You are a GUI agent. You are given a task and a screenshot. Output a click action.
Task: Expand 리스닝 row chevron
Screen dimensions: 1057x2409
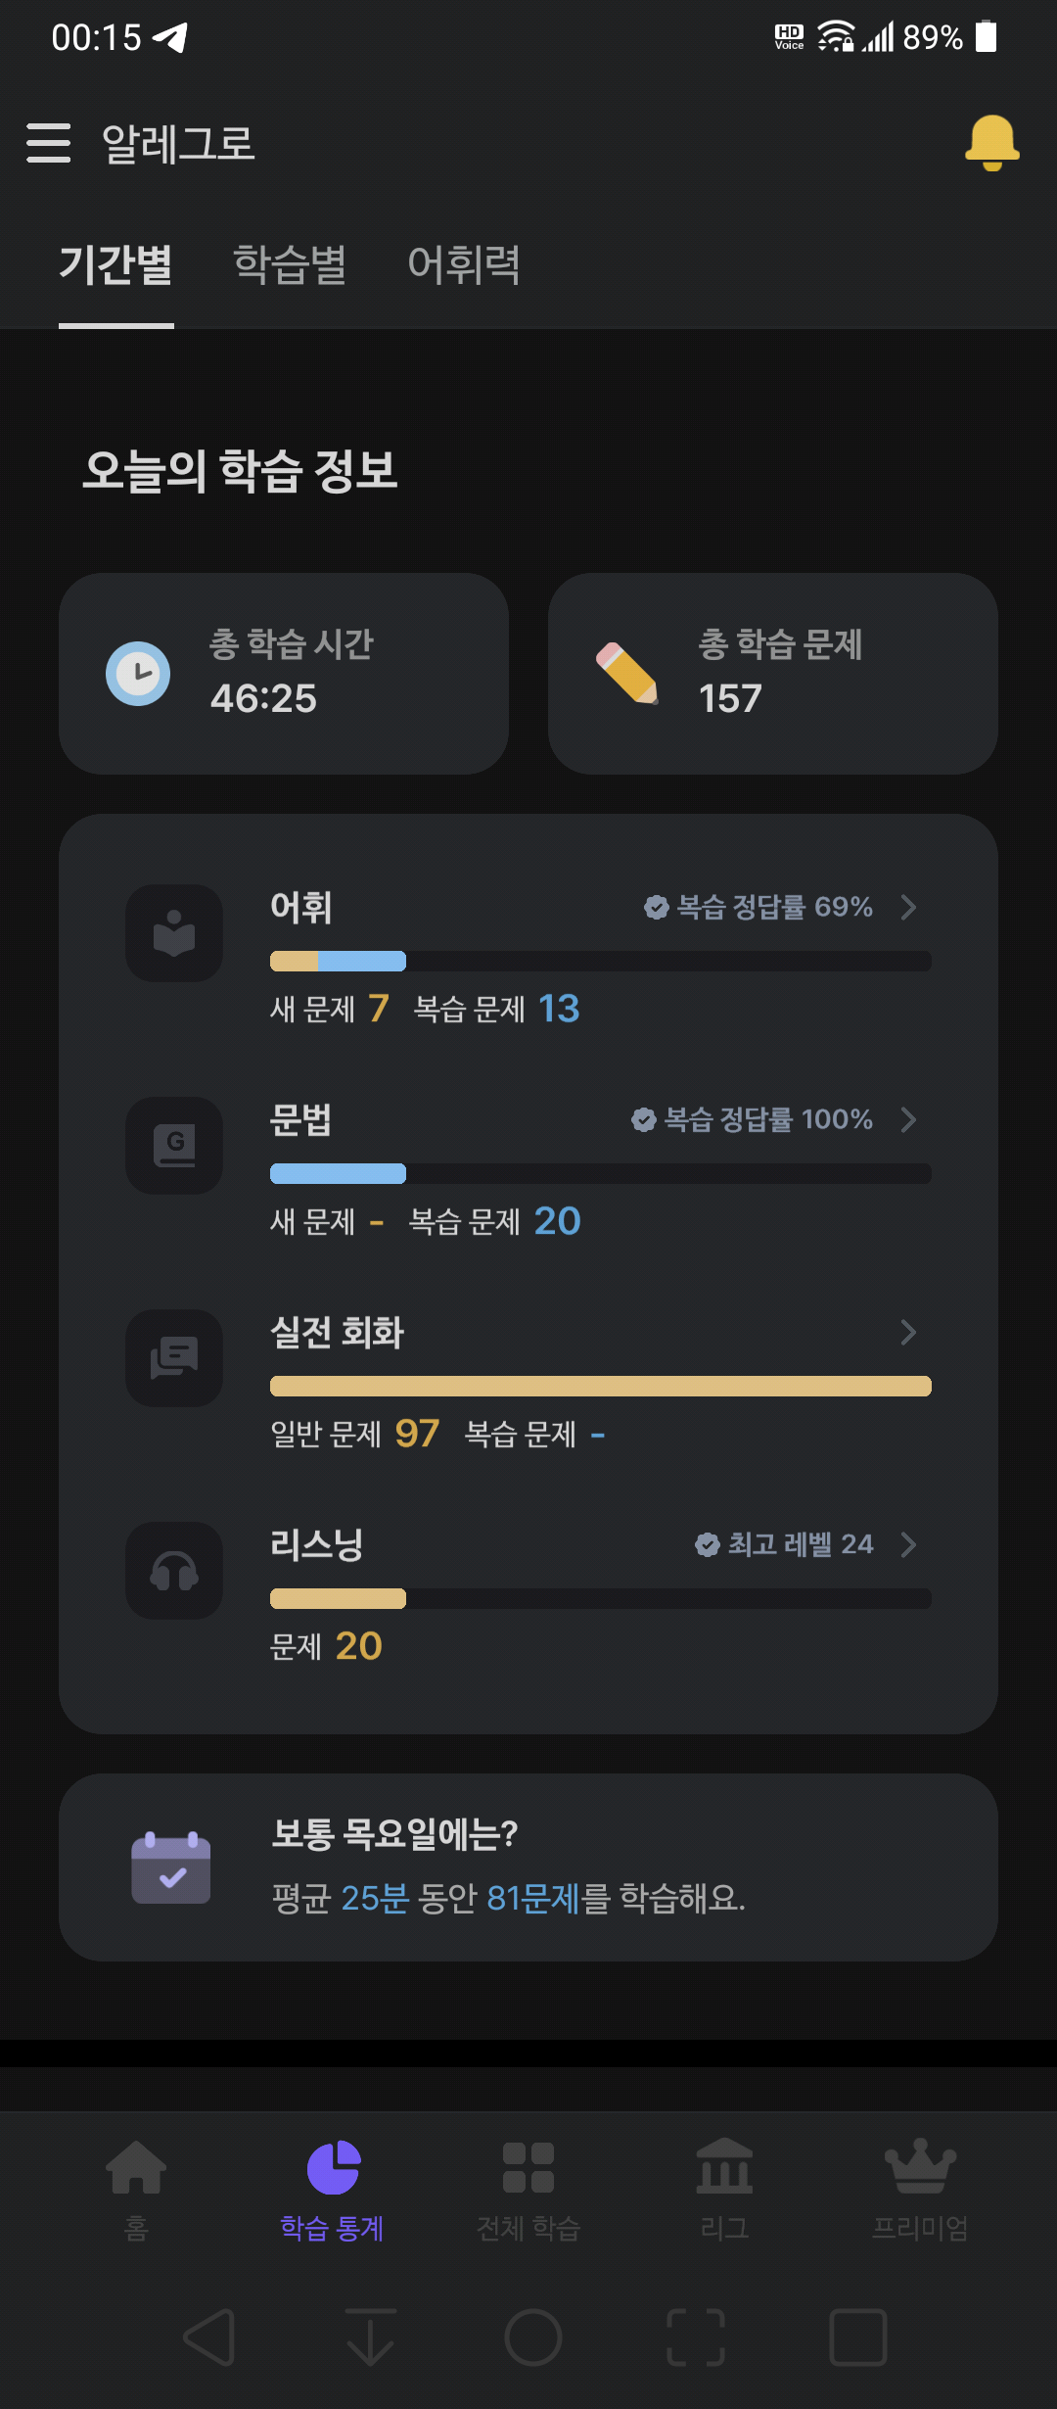(908, 1544)
